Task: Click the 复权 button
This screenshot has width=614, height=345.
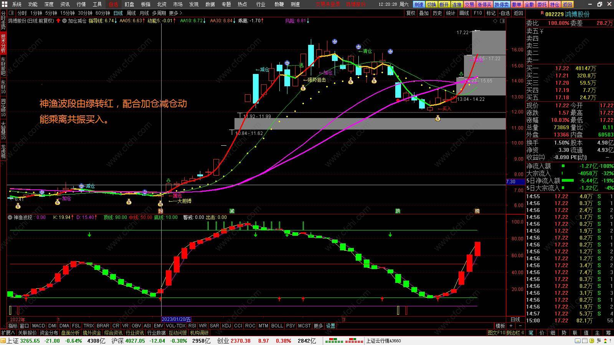Action: [x=411, y=13]
